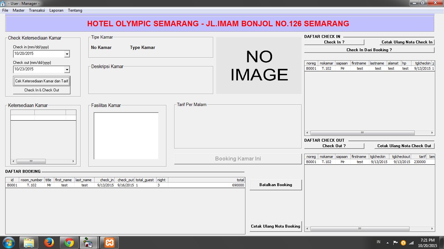Click the network signal tray icon

411,243
